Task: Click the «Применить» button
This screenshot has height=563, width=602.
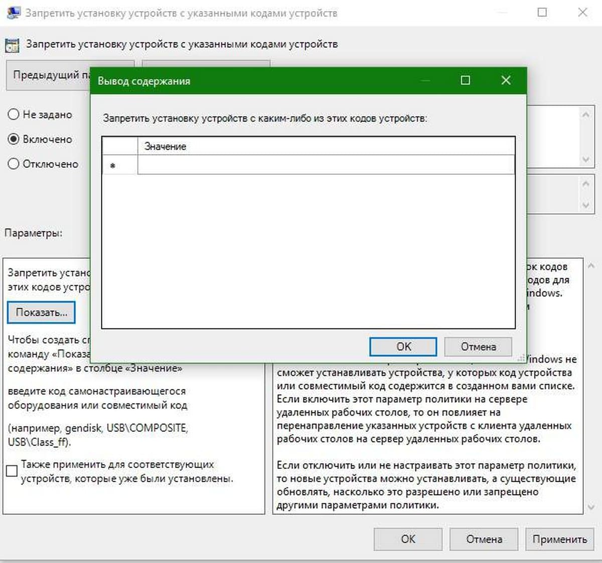Action: pyautogui.click(x=559, y=539)
